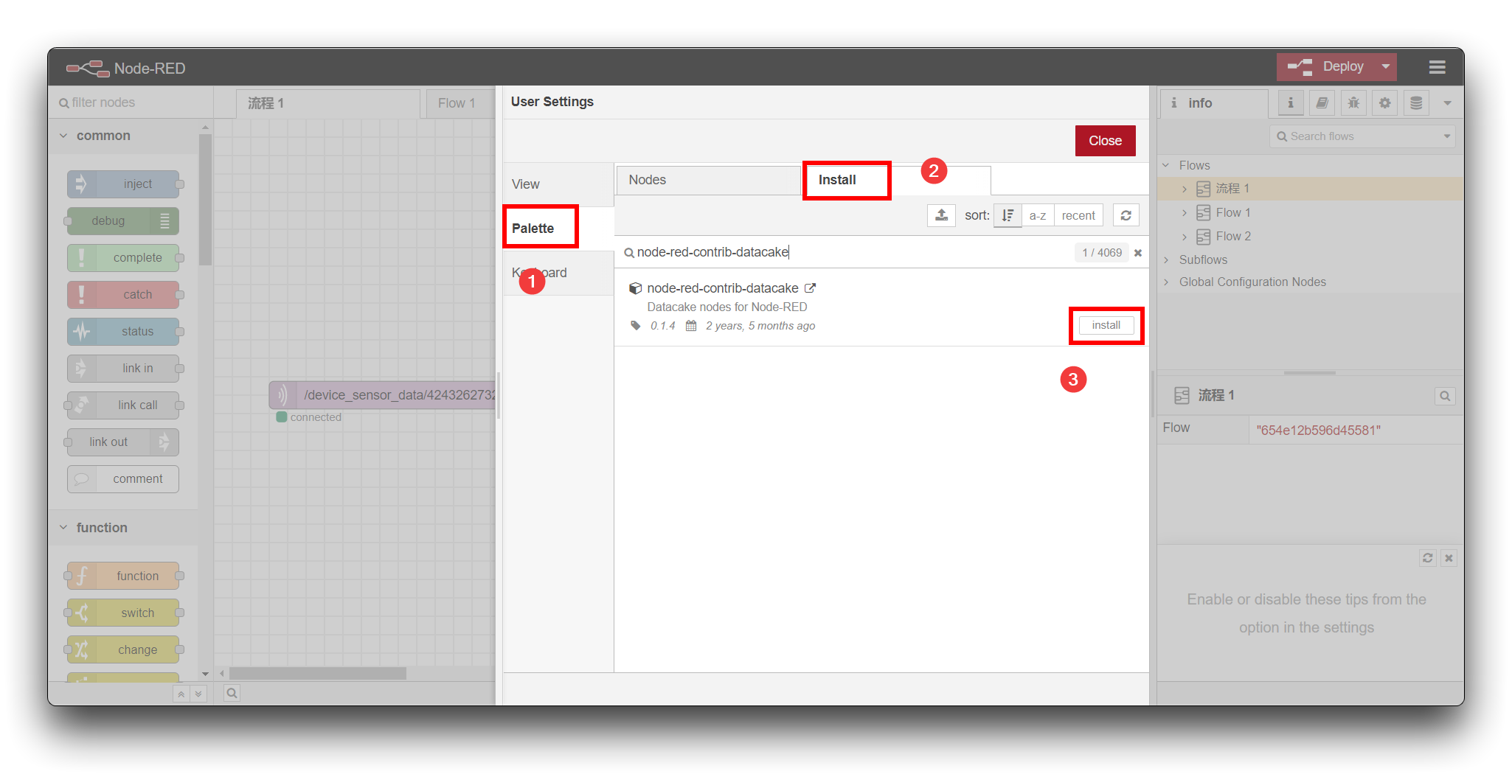This screenshot has width=1512, height=777.
Task: Select the switch node in palette
Action: 123,613
